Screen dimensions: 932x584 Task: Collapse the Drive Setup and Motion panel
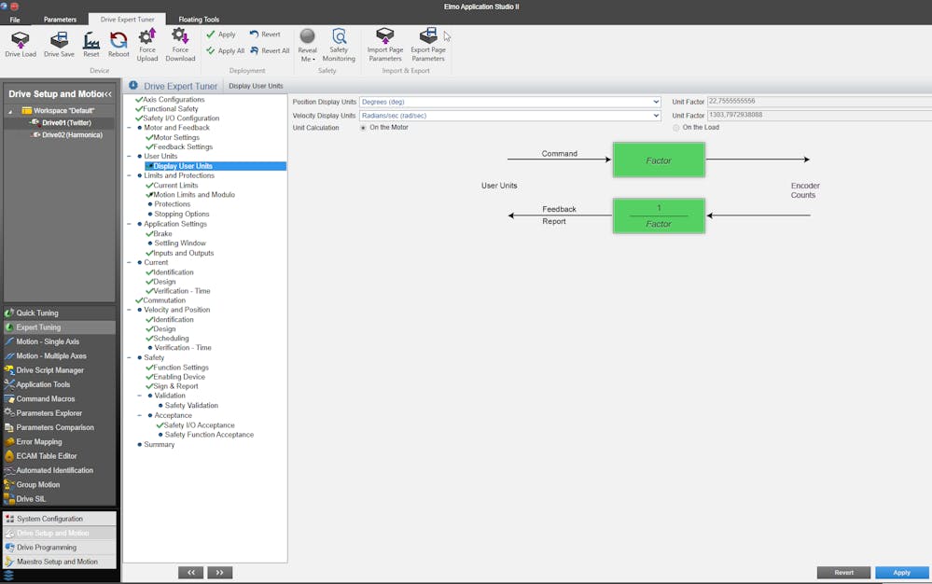(107, 94)
